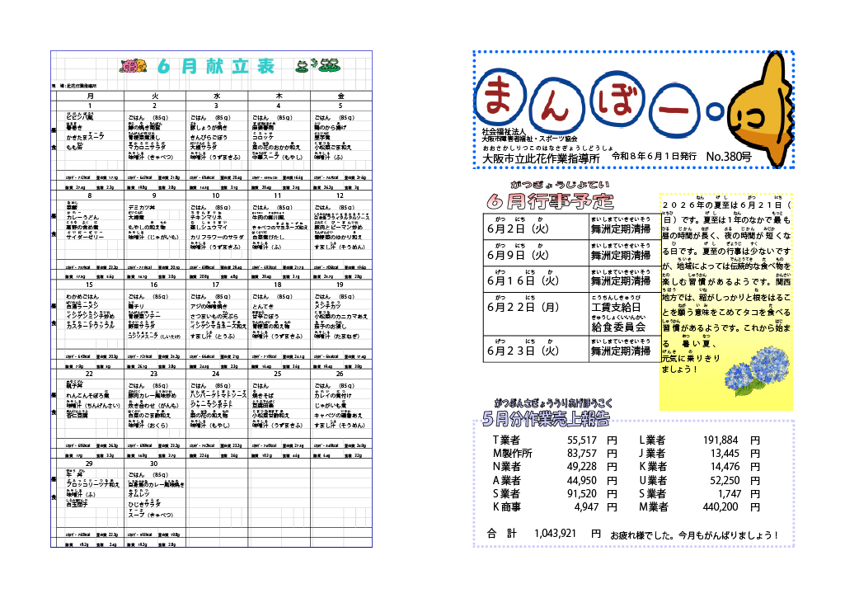Click 'かきたまスープ' in the June 1 menu
845x598 pixels.
coord(85,137)
